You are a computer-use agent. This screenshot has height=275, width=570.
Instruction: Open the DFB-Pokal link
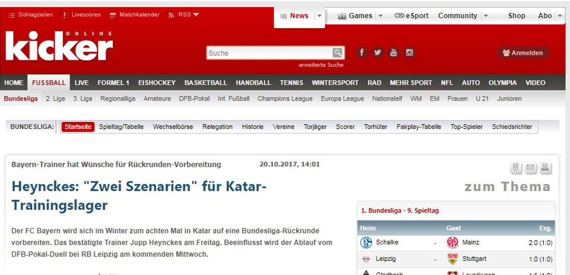(x=194, y=99)
